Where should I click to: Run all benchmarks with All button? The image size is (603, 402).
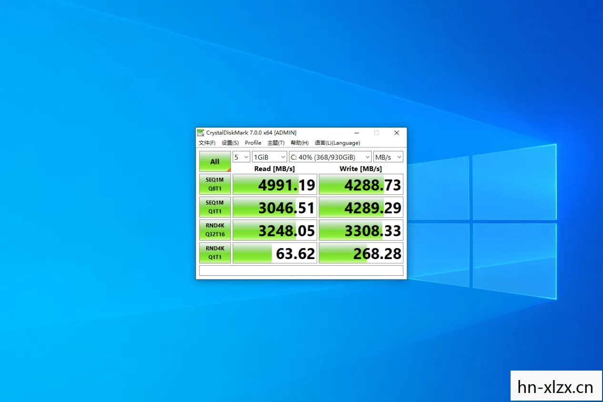click(215, 161)
